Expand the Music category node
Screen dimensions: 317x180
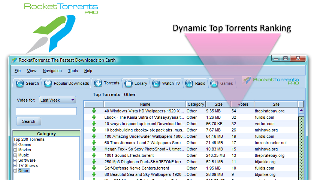(x=15, y=155)
